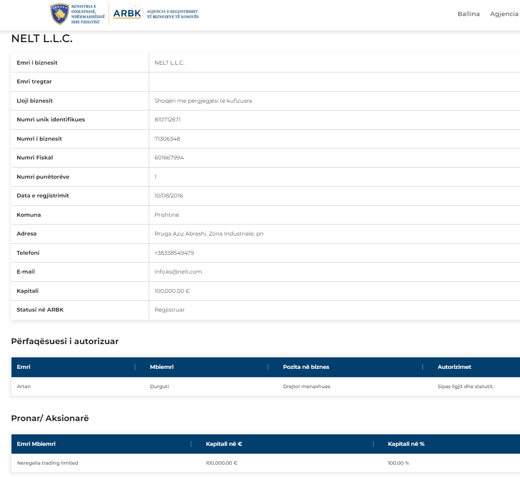This screenshot has width=520, height=477.
Task: Open column menu for Emri header
Action: click(135, 367)
